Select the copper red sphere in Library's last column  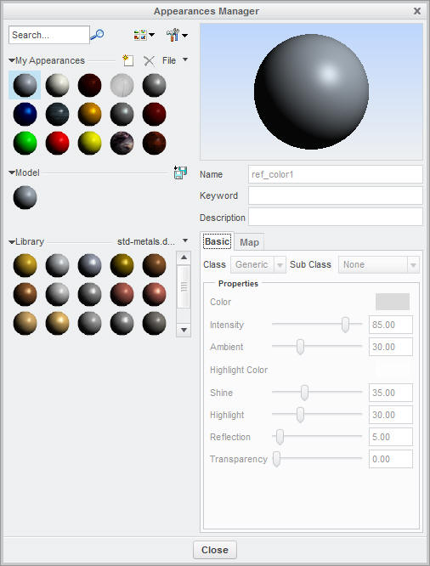click(x=154, y=294)
